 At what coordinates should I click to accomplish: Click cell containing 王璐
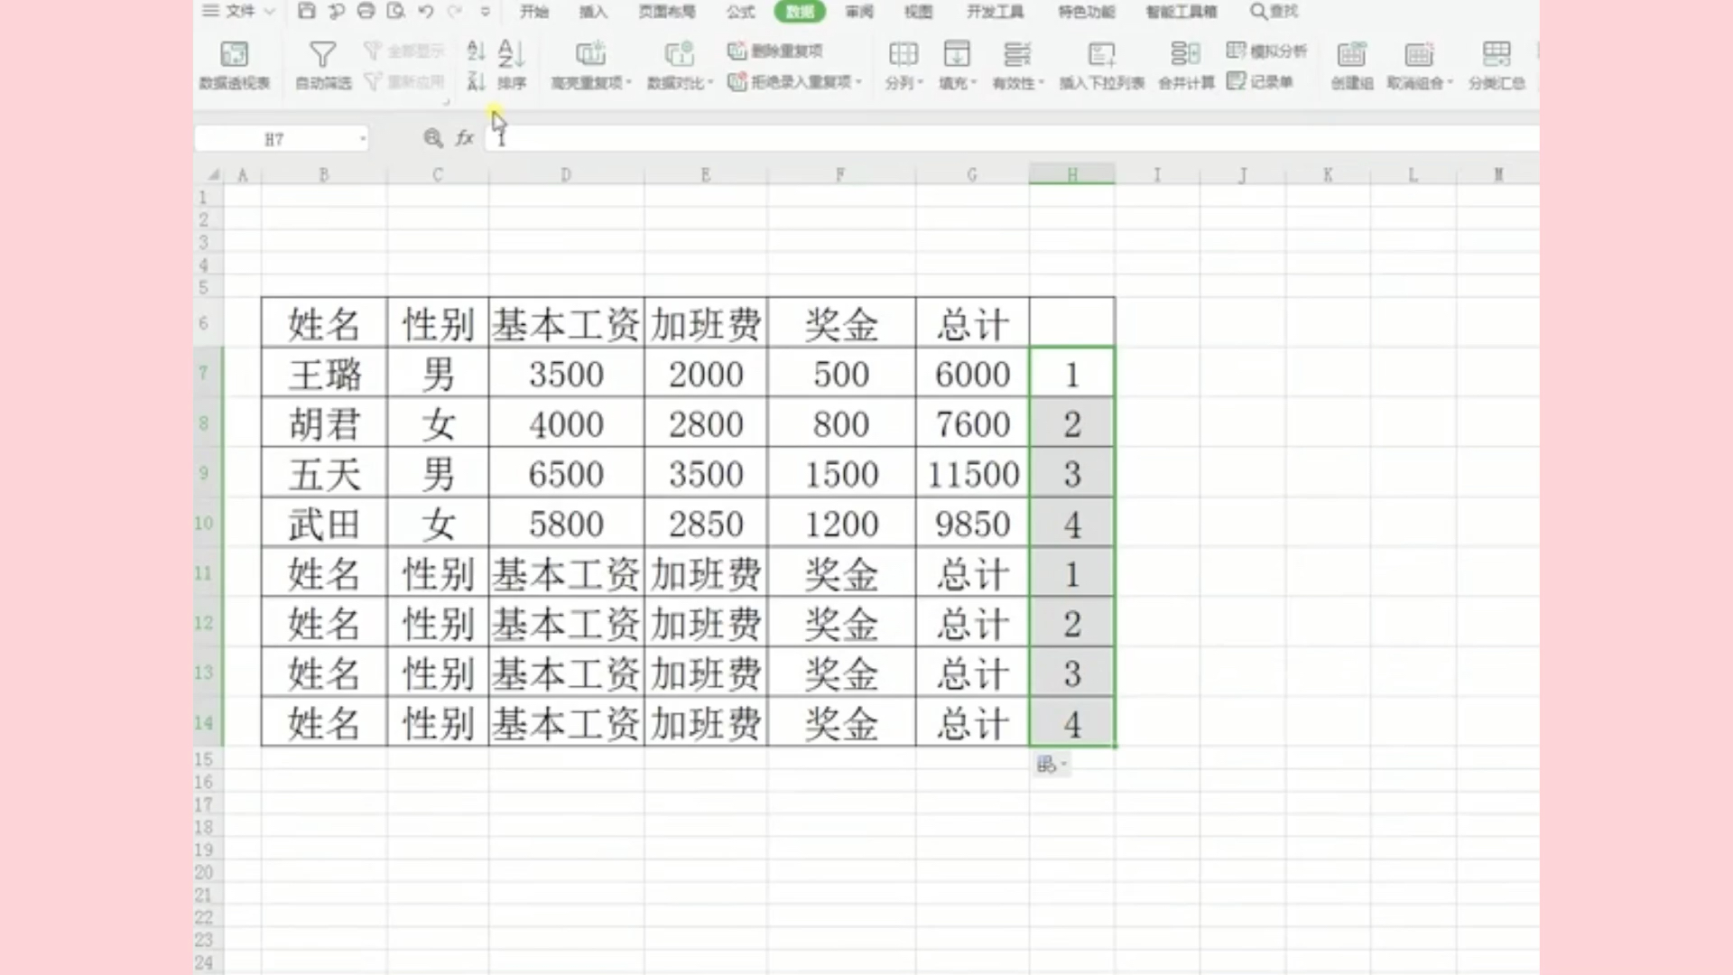tap(324, 374)
